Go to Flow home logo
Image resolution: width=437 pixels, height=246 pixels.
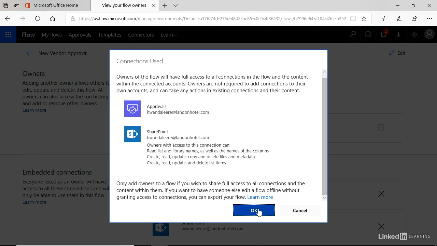[28, 35]
